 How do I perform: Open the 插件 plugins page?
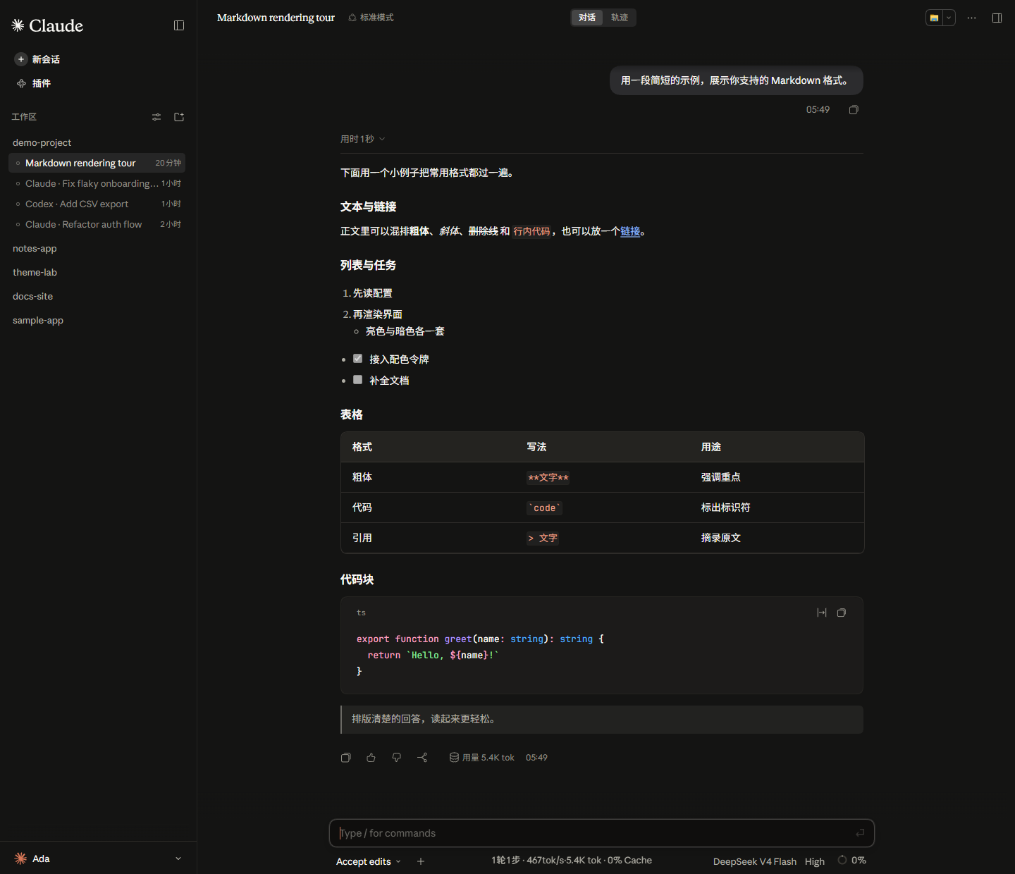(x=34, y=83)
